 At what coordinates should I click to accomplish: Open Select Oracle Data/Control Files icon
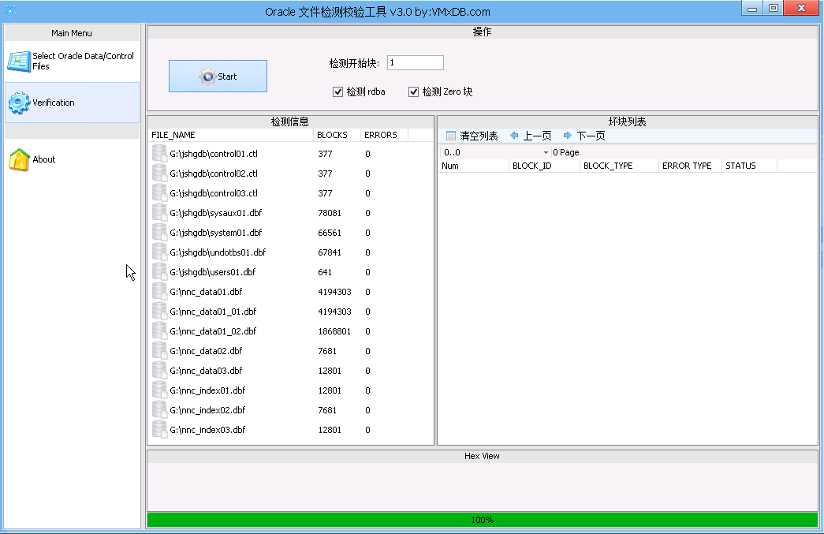coord(19,62)
